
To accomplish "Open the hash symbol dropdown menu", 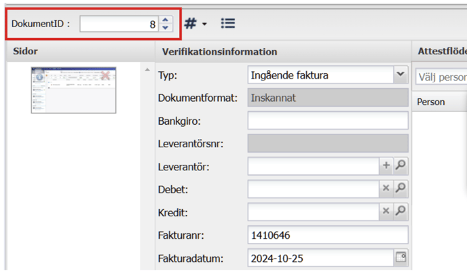I will (x=195, y=24).
